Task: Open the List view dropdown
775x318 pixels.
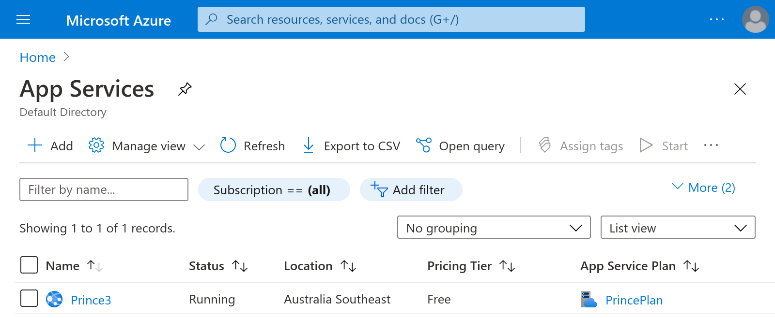Action: coord(678,227)
